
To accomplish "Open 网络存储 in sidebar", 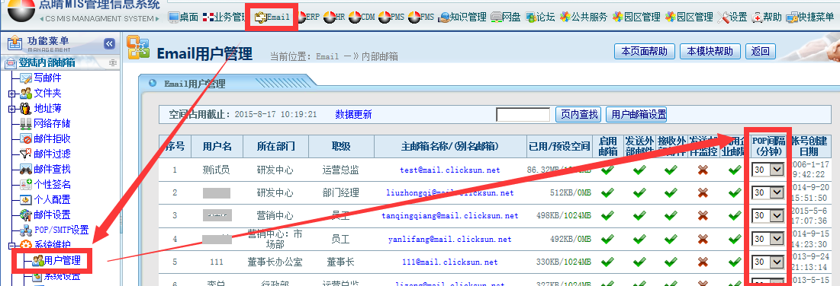I will tap(52, 123).
